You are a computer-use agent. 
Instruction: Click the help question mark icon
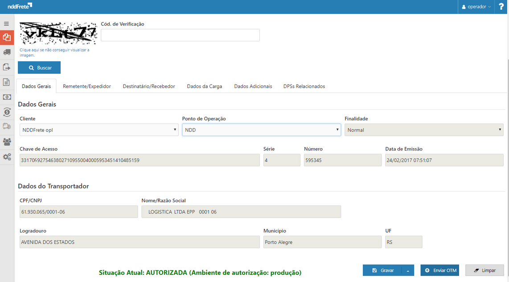coord(501,6)
